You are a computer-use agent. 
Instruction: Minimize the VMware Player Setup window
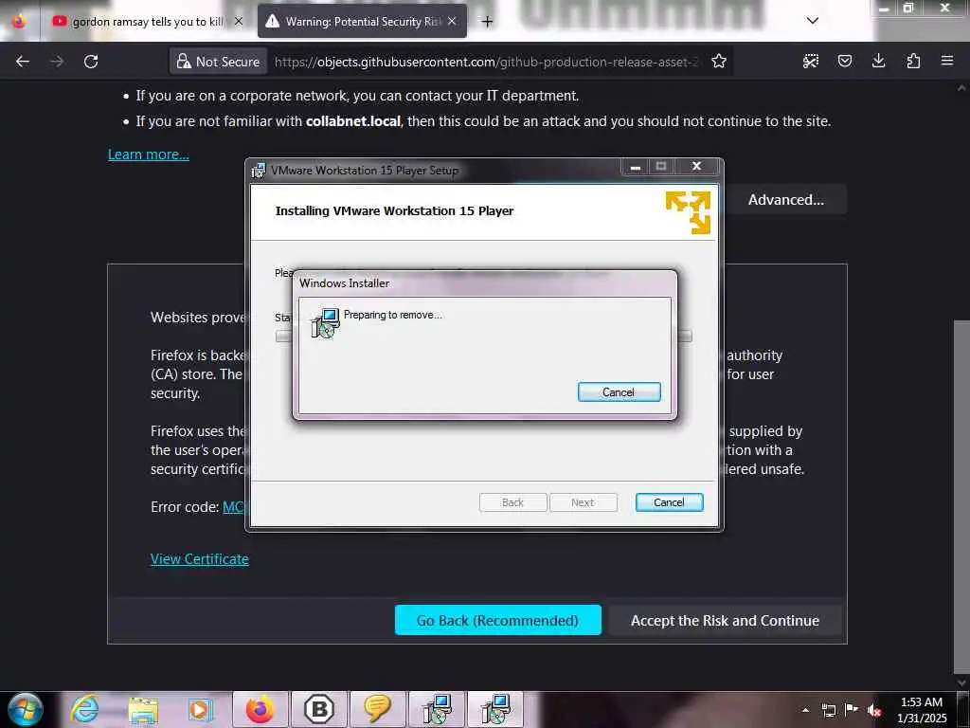[636, 167]
